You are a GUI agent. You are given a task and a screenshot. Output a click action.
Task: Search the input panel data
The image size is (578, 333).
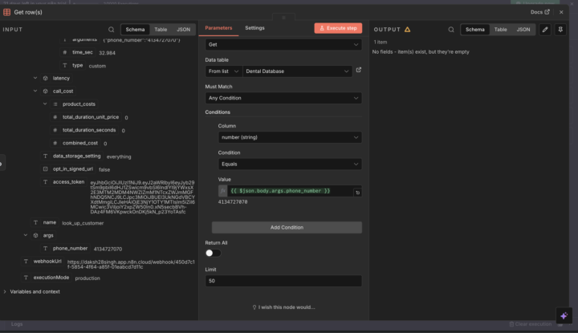pos(111,30)
